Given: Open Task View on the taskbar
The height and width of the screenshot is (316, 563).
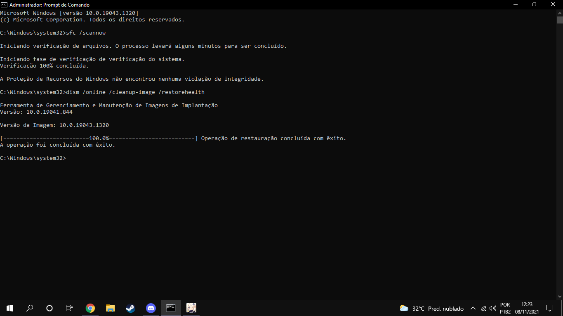Looking at the screenshot, I should (69, 308).
